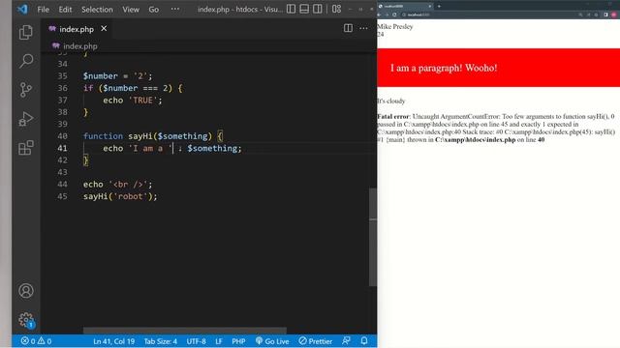Open the Manage gear icon
This screenshot has width=620, height=348.
click(x=26, y=320)
